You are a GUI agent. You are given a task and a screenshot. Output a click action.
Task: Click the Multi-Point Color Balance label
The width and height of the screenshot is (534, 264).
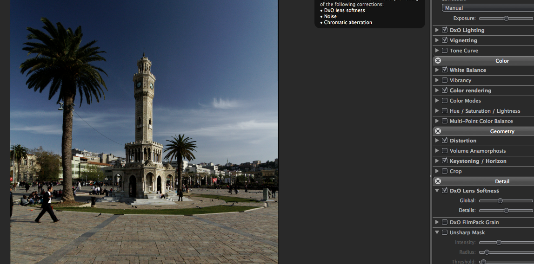[481, 121]
